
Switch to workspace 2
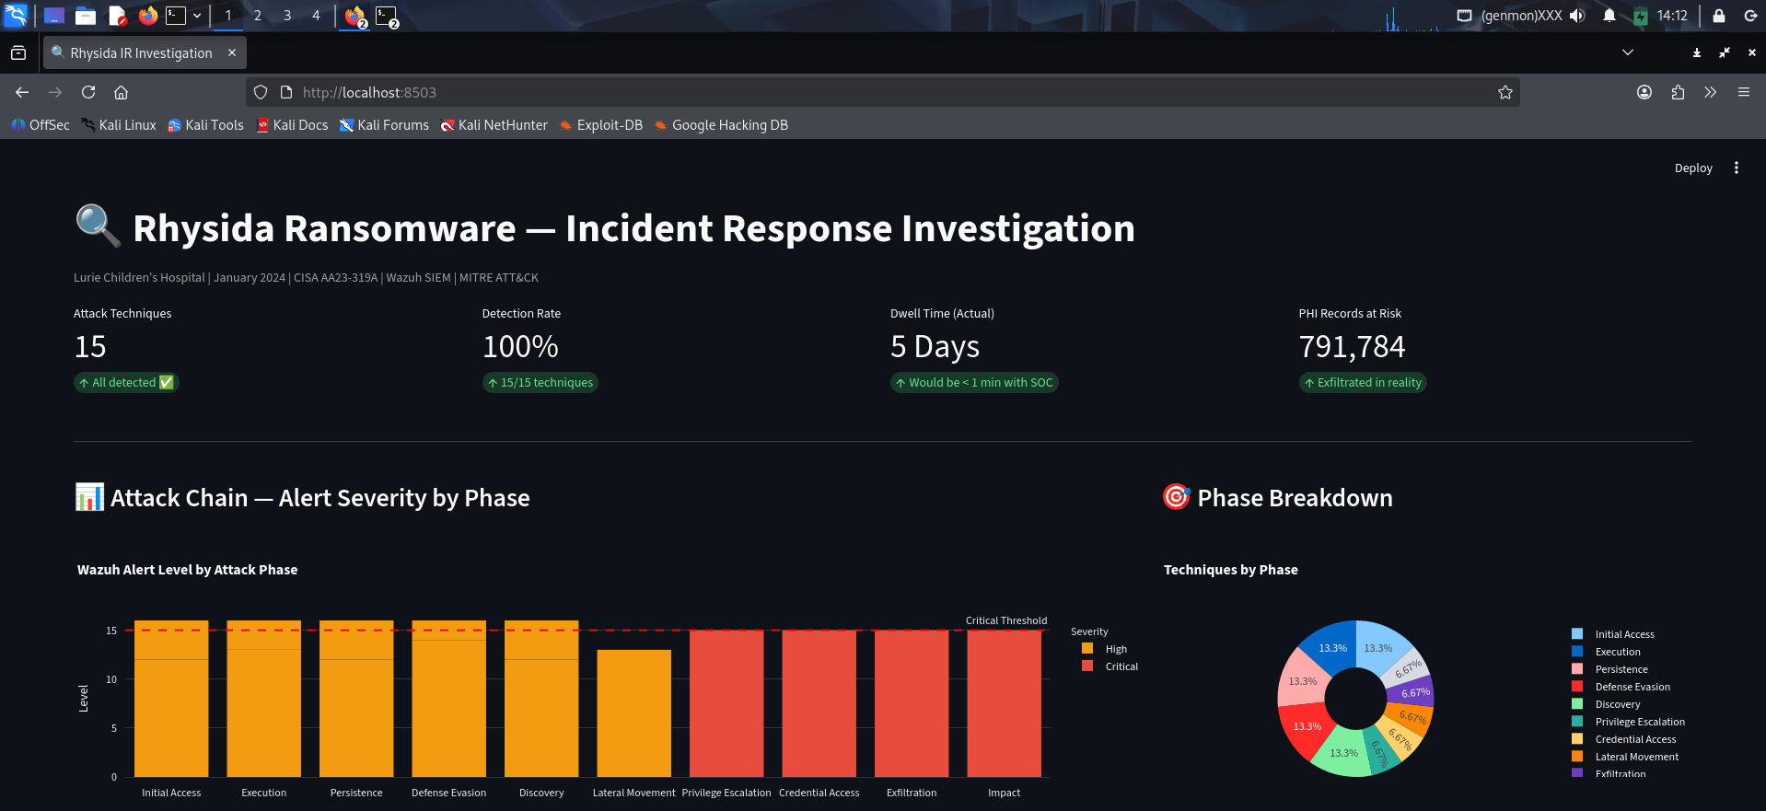point(258,16)
